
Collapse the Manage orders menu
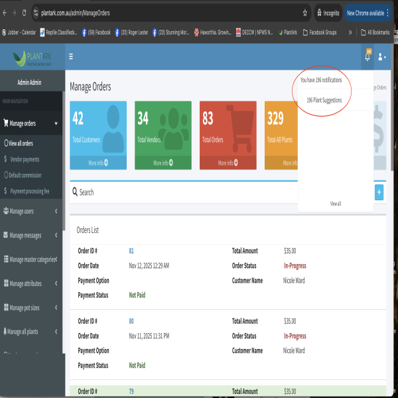coord(31,123)
